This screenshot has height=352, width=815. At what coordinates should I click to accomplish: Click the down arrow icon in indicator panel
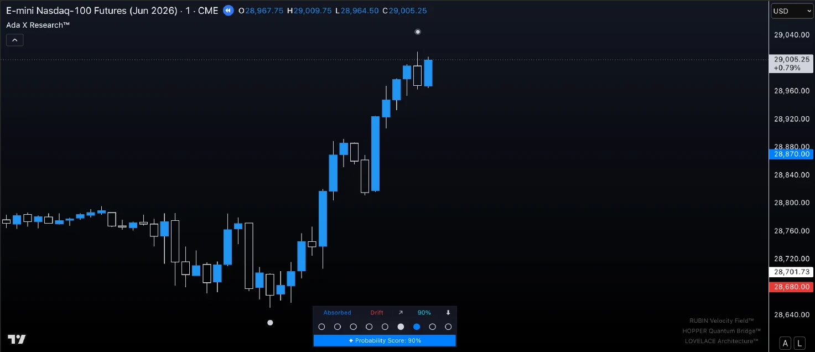pyautogui.click(x=448, y=313)
